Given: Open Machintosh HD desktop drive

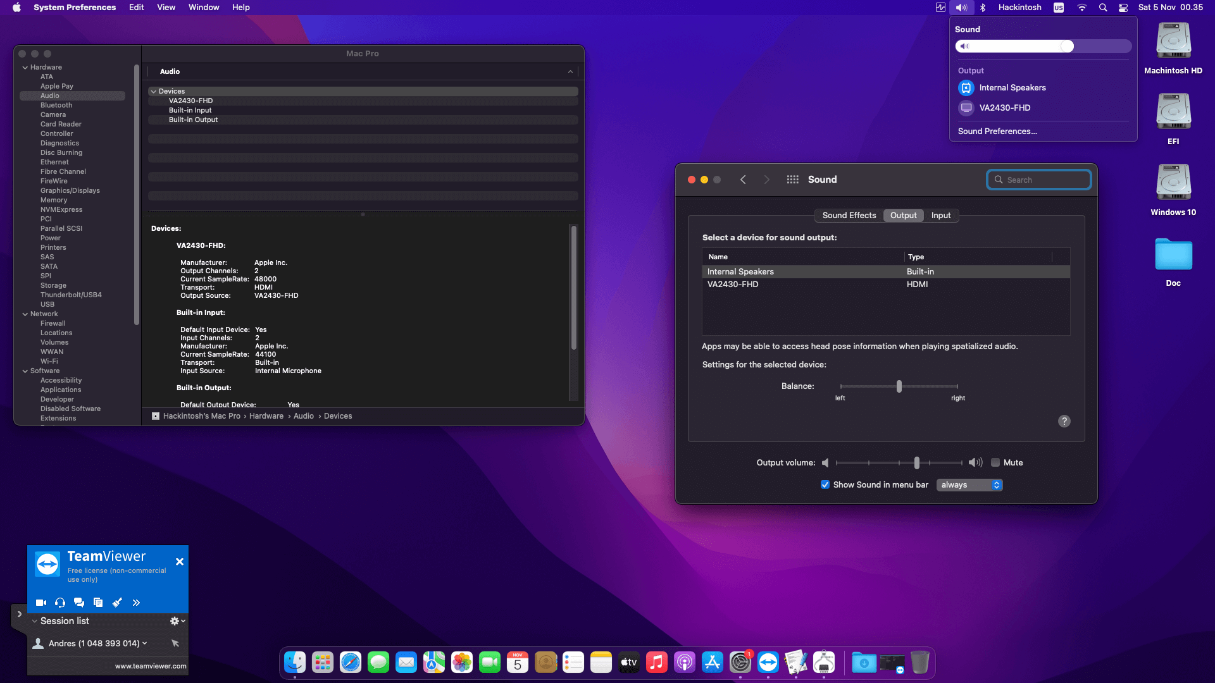Looking at the screenshot, I should (x=1173, y=49).
